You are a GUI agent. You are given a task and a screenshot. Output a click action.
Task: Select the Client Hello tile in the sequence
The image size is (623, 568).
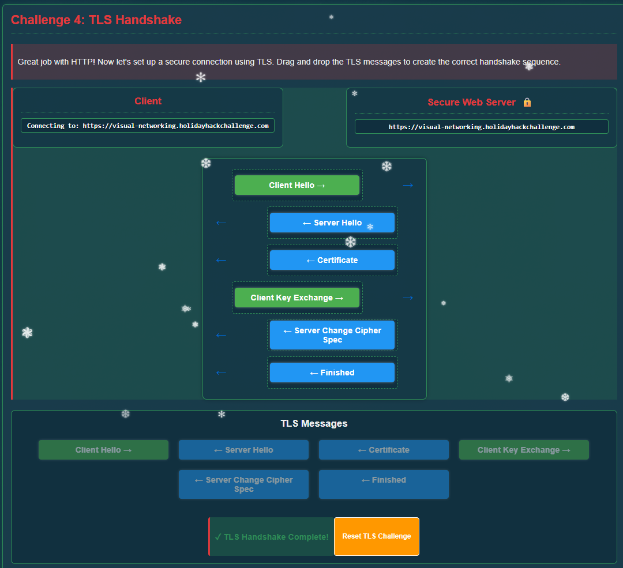(x=297, y=185)
